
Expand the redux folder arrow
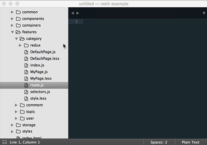pyautogui.click(x=20, y=45)
